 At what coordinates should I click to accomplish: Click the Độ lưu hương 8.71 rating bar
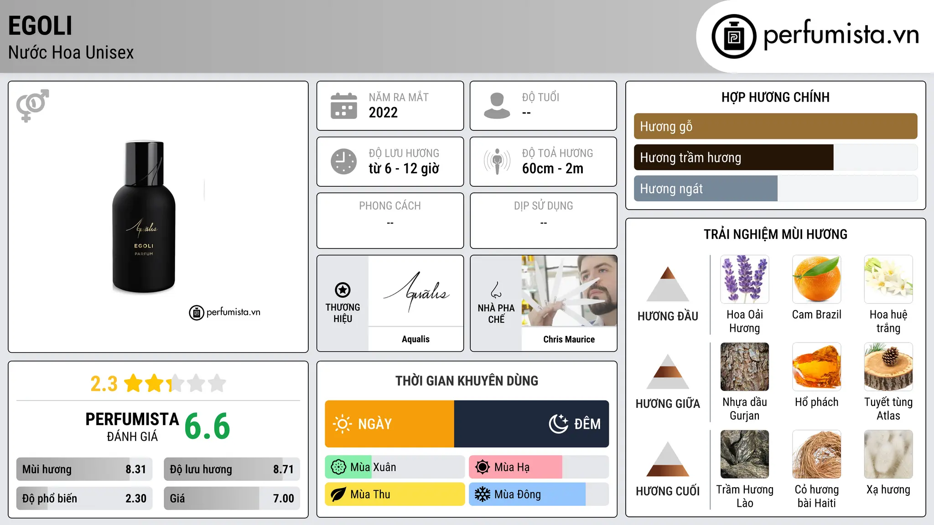pyautogui.click(x=232, y=469)
